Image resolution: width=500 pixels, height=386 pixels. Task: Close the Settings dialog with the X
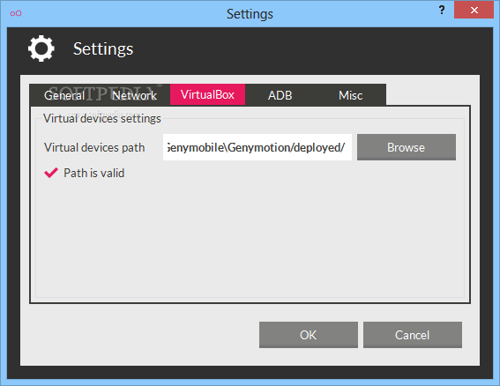[x=474, y=10]
